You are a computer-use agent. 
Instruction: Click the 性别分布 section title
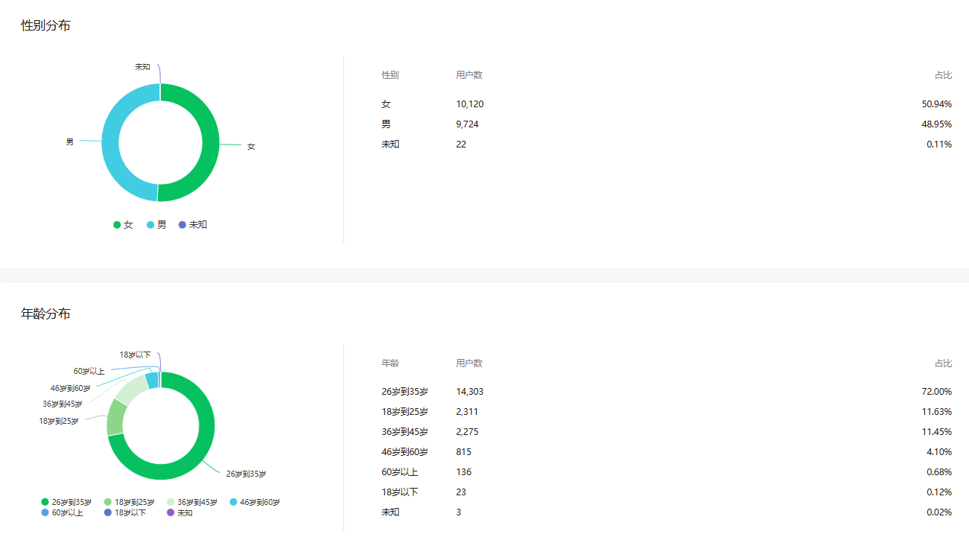point(45,25)
